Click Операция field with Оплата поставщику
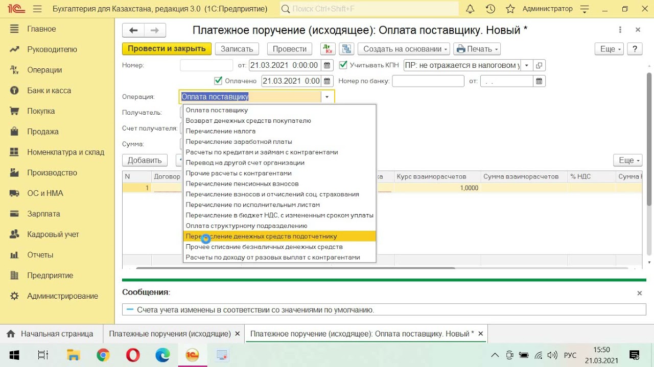Viewport: 654px width, 367px height. 250,97
